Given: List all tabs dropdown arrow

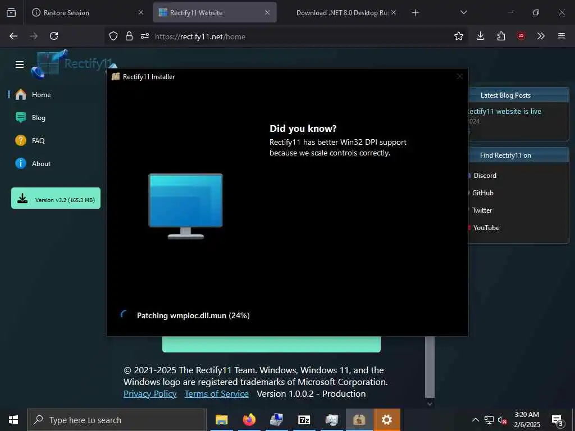Looking at the screenshot, I should (x=463, y=12).
